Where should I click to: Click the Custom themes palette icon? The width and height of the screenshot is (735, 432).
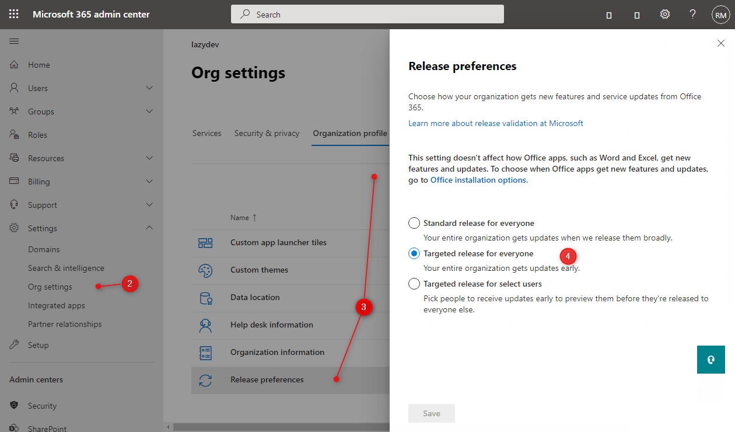pos(205,270)
